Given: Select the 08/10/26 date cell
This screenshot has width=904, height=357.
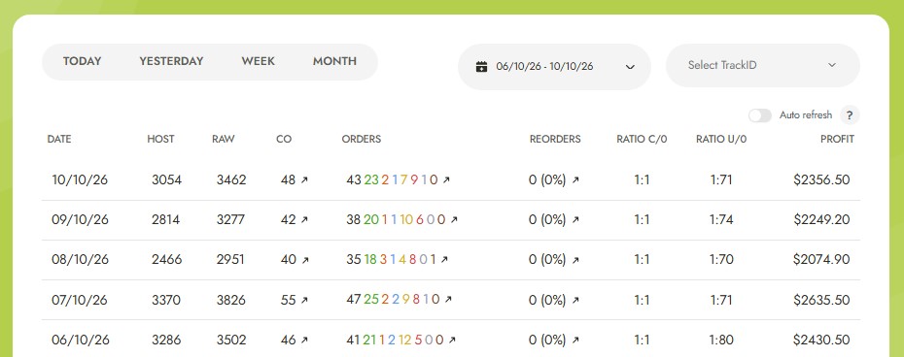Looking at the screenshot, I should coord(80,260).
